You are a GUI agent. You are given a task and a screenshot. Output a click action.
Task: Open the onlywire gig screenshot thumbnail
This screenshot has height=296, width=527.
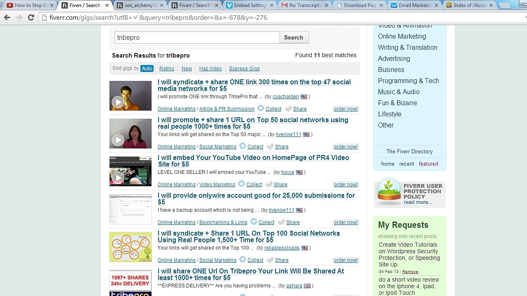coord(131,209)
